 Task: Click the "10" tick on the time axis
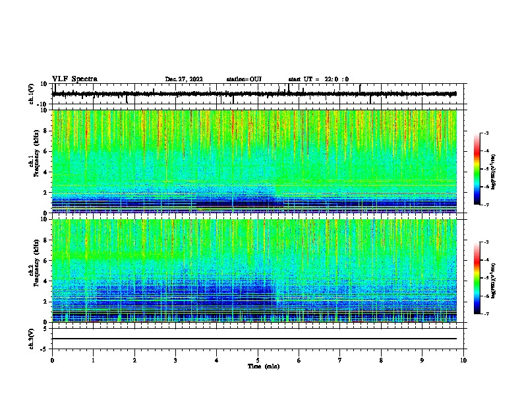[463, 360]
